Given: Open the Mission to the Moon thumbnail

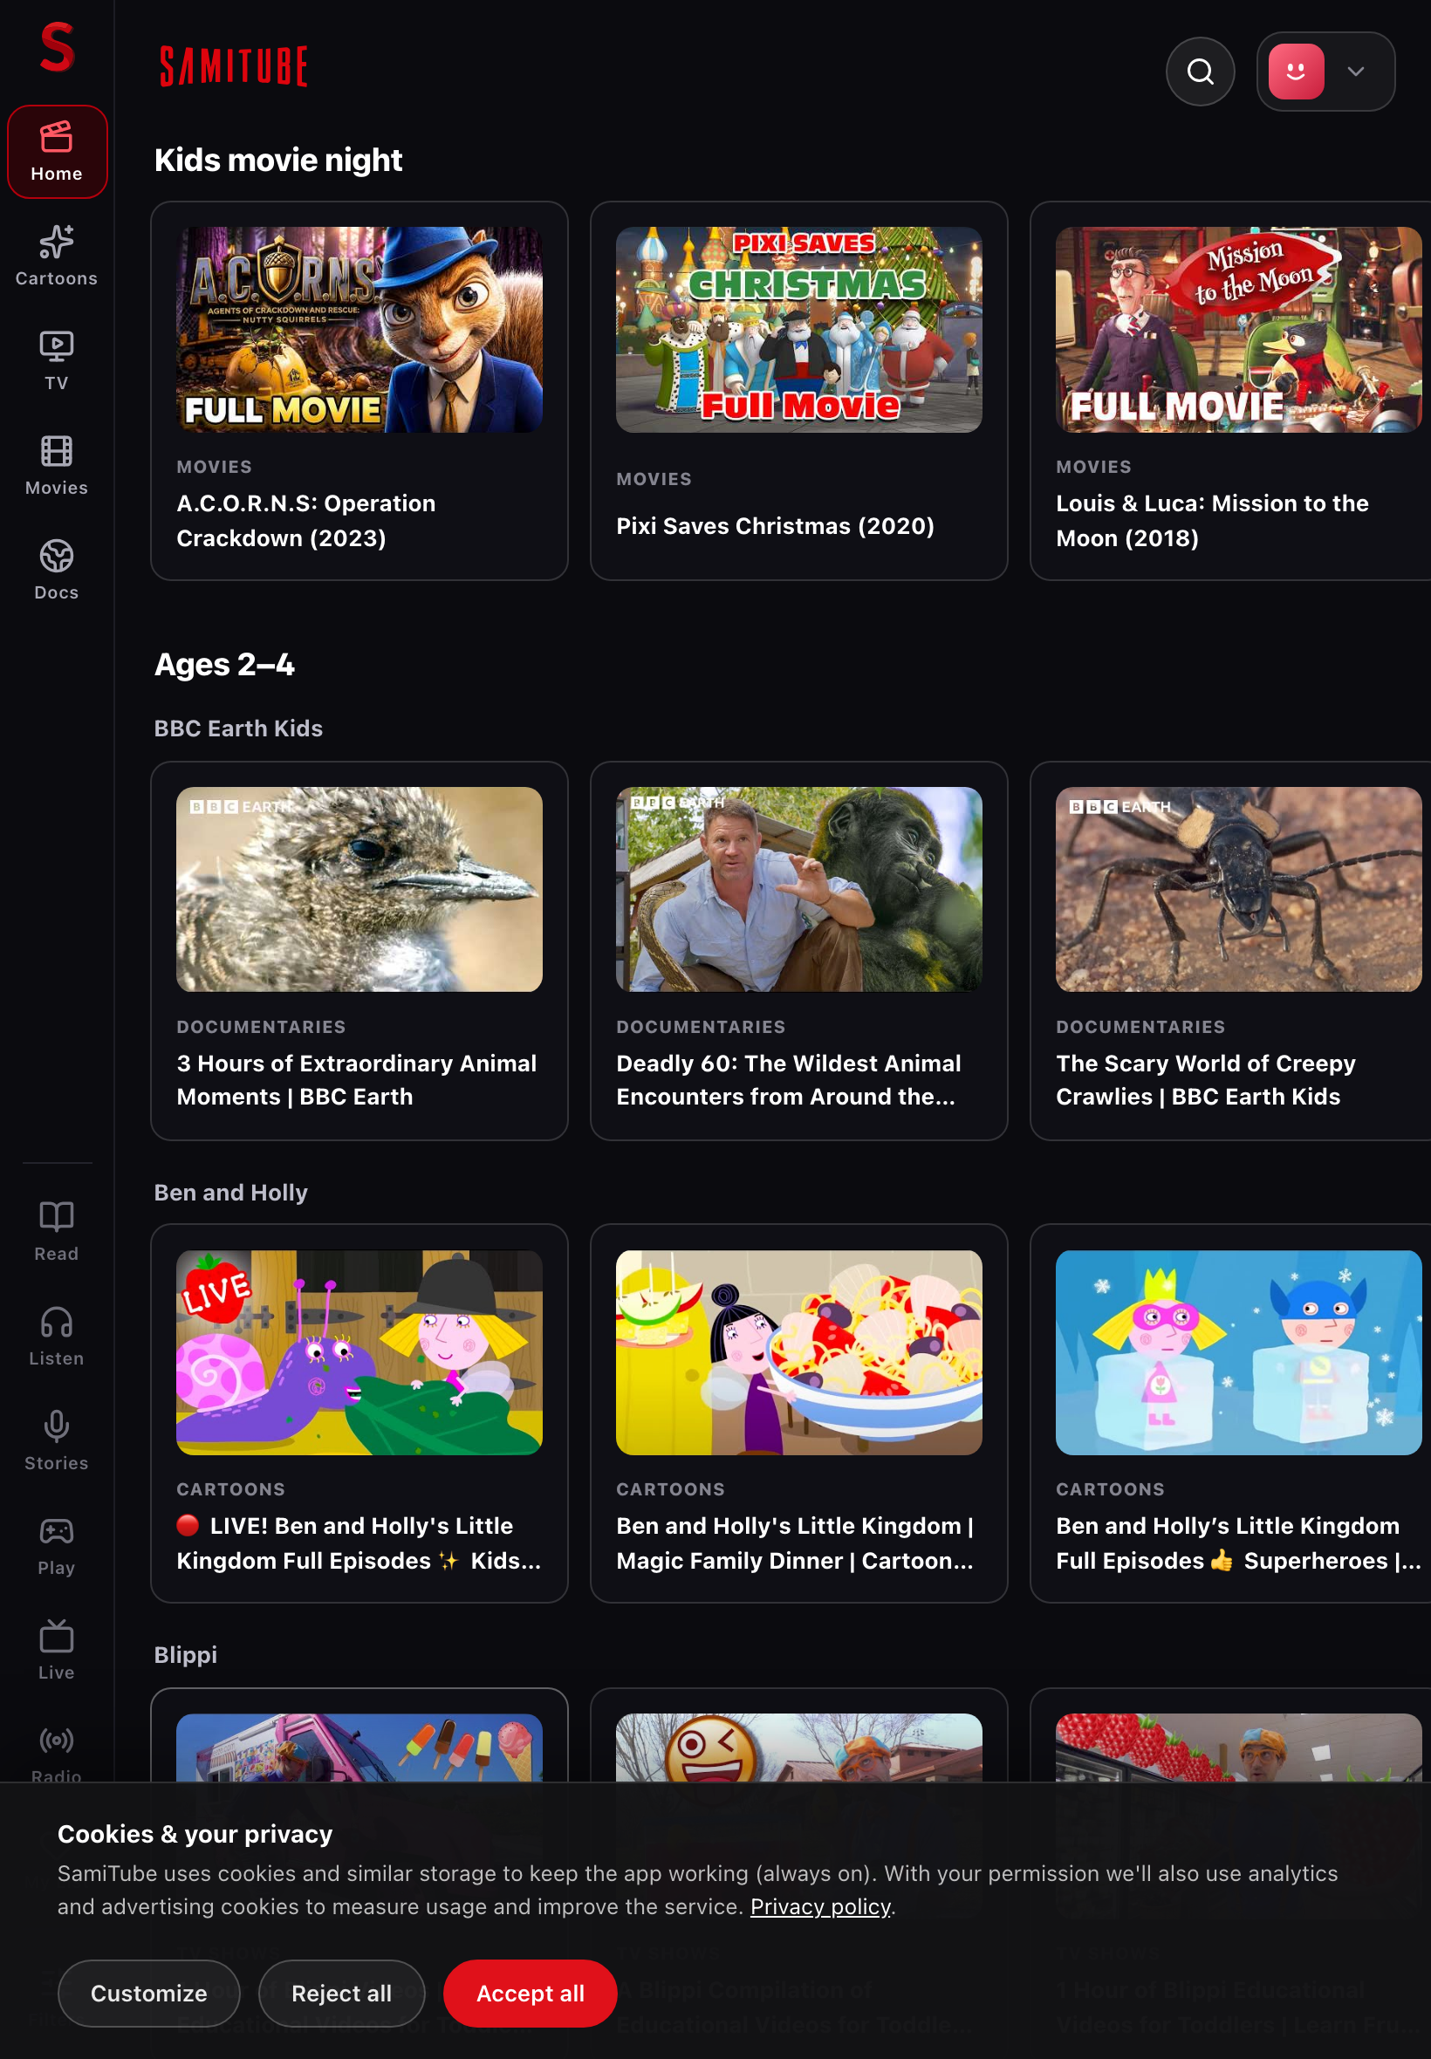Looking at the screenshot, I should [1238, 329].
